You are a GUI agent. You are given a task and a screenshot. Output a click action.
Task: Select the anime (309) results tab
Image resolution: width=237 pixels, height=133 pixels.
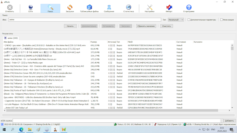[x=12, y=38]
